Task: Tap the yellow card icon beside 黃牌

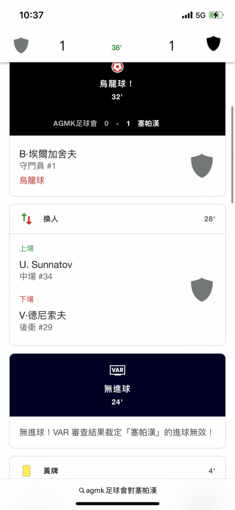Action: point(26,470)
